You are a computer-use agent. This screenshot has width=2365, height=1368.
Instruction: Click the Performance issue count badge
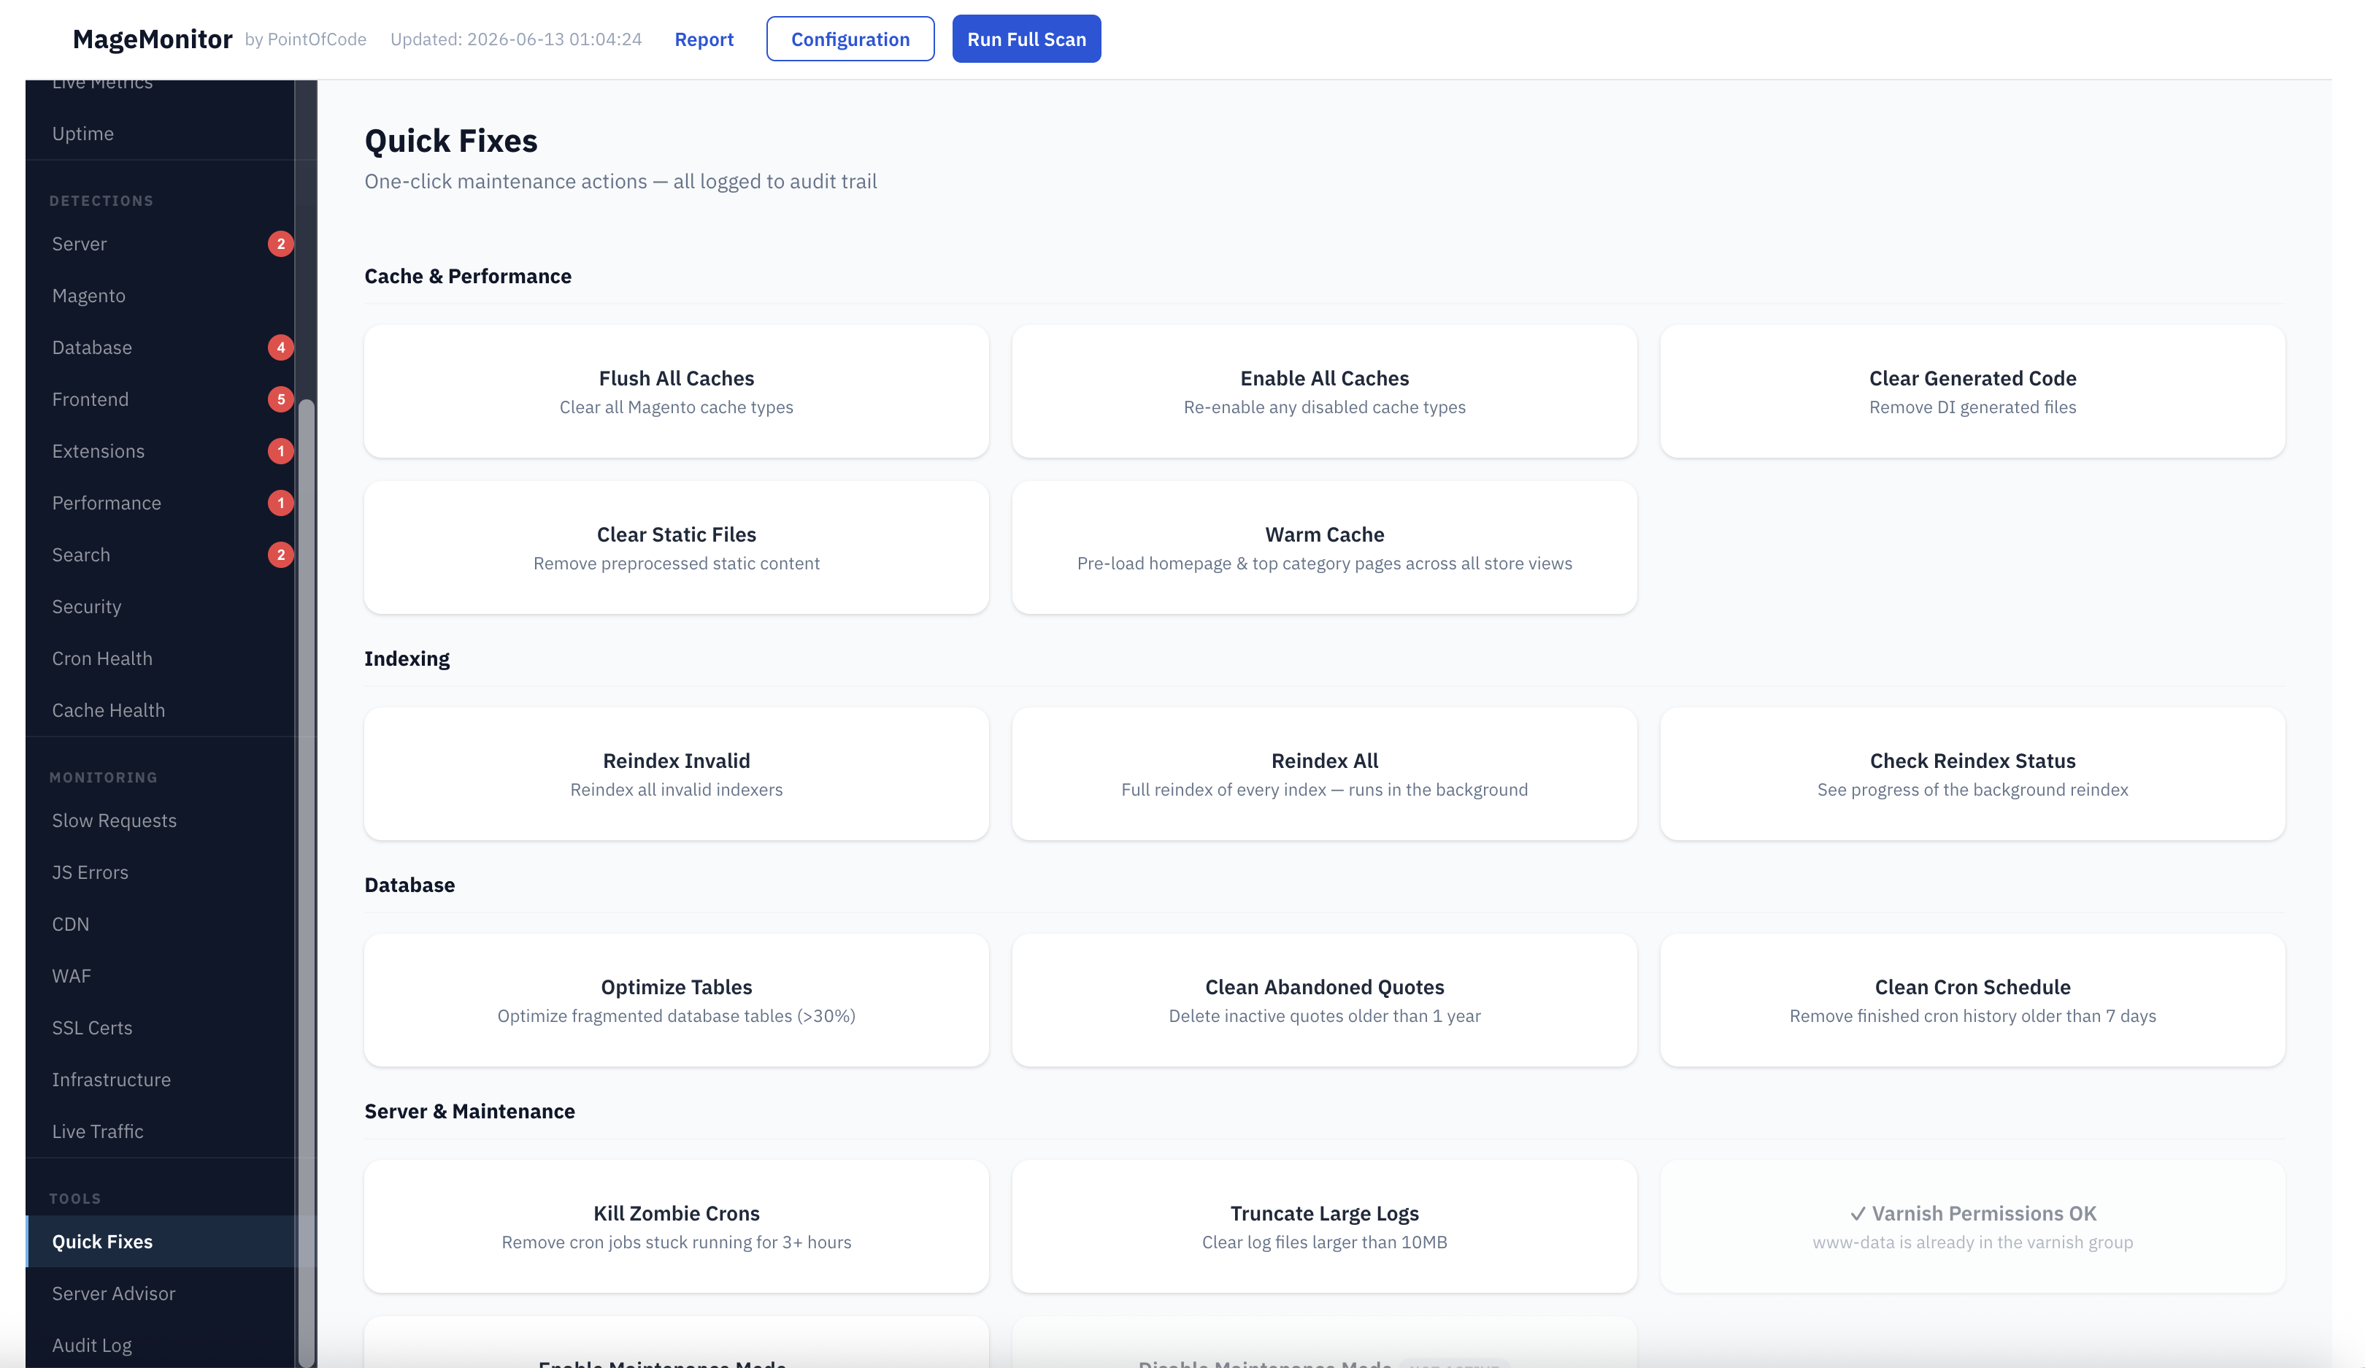(x=280, y=503)
